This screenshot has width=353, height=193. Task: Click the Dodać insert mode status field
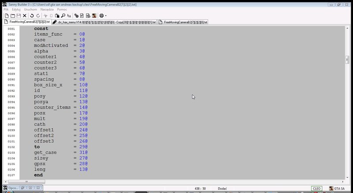coord(222,189)
